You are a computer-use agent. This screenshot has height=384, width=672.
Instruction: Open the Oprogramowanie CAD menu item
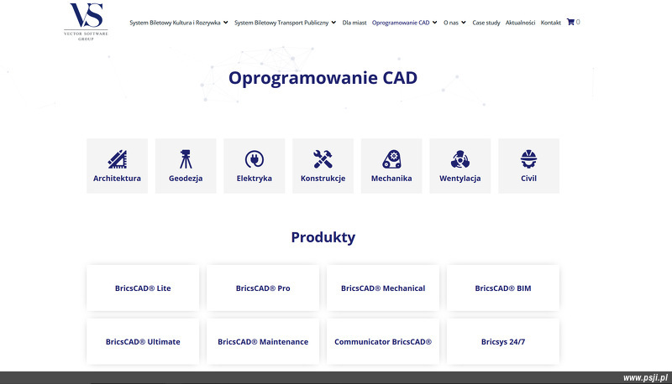(401, 23)
